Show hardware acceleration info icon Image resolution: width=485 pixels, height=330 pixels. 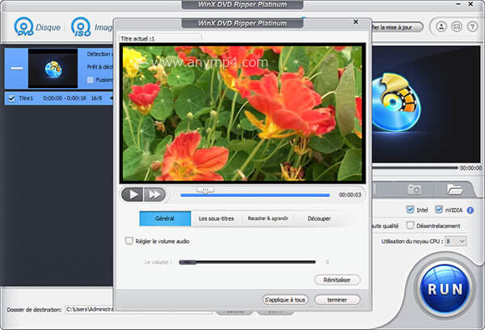[x=470, y=210]
